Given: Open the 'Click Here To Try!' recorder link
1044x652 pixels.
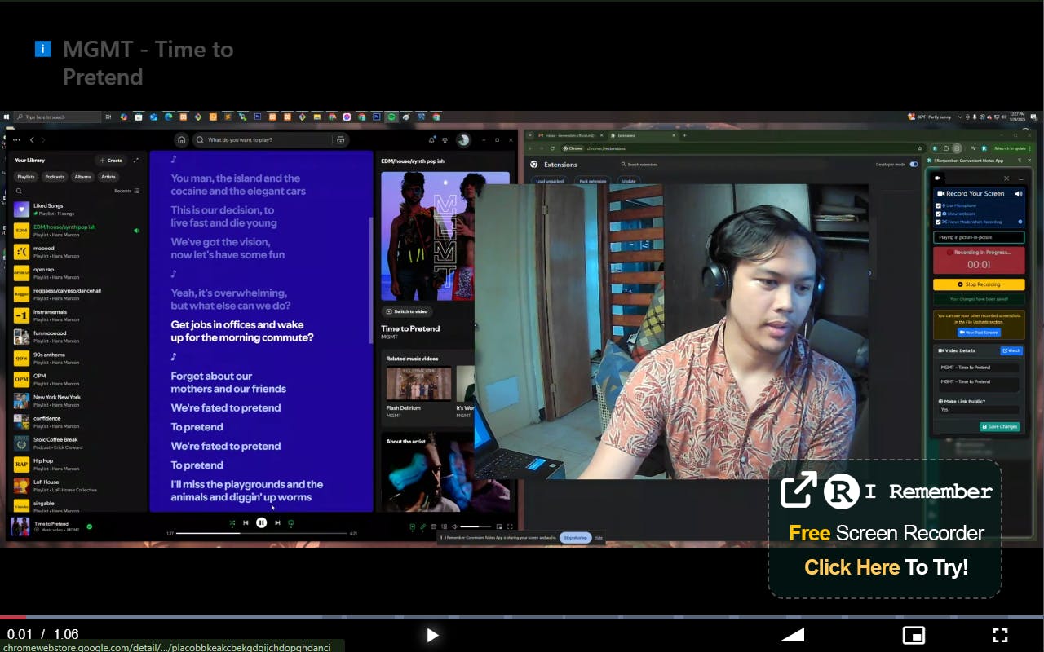Looking at the screenshot, I should point(886,567).
